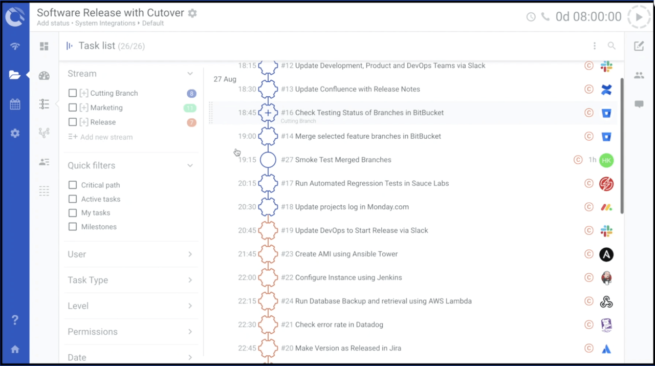
Task: Click the Slack icon on task #12
Action: (x=606, y=66)
